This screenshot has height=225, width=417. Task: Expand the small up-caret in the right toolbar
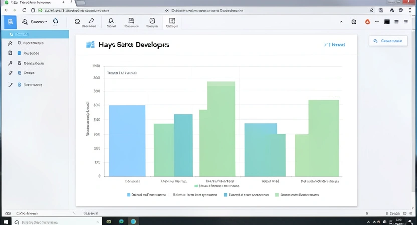[341, 22]
